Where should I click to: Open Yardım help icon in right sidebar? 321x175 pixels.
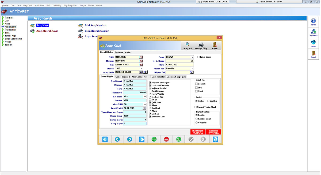[313, 21]
